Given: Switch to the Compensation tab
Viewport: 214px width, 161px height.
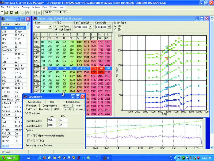Looking at the screenshot, I should click(50, 106).
